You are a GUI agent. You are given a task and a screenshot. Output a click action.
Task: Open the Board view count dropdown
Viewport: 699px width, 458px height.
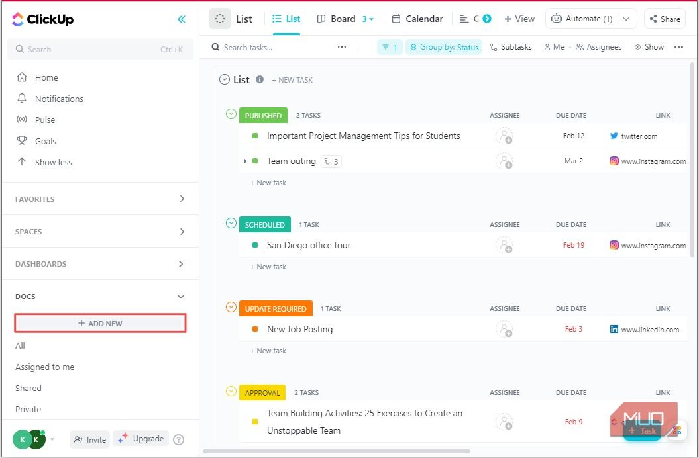(368, 19)
